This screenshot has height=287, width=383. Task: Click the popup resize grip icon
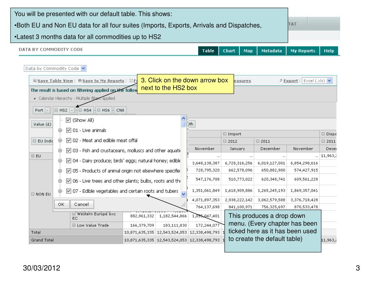coord(183,205)
